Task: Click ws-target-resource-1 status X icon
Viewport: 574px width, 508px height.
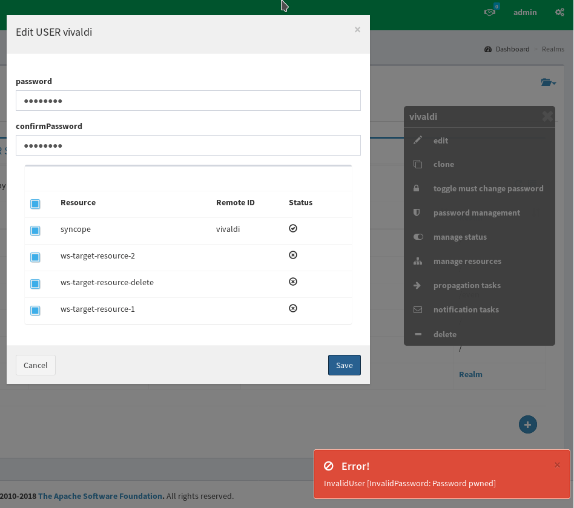Action: 293,309
